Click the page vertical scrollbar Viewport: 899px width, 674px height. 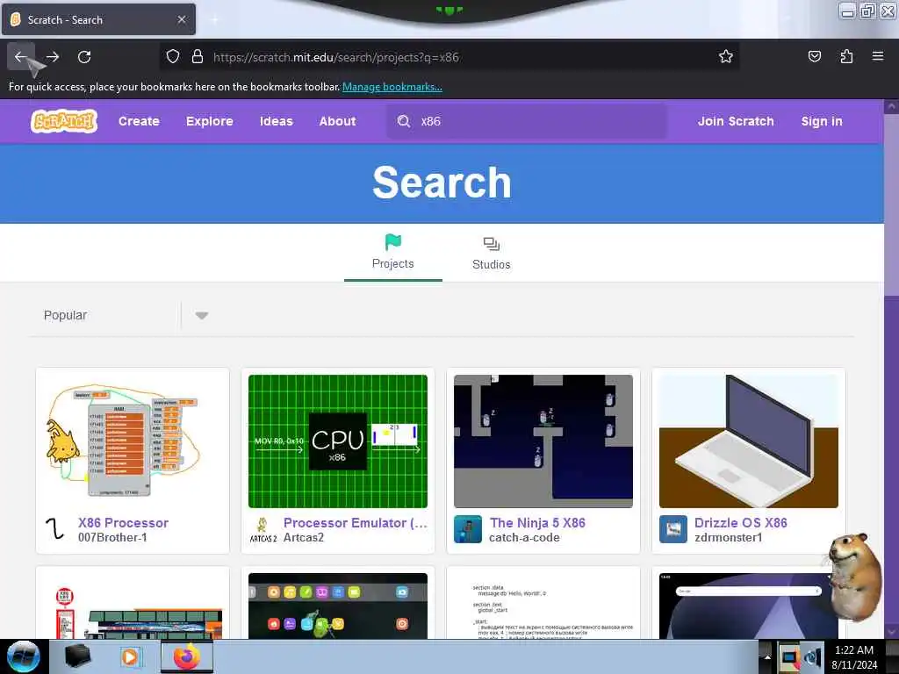pos(891,369)
